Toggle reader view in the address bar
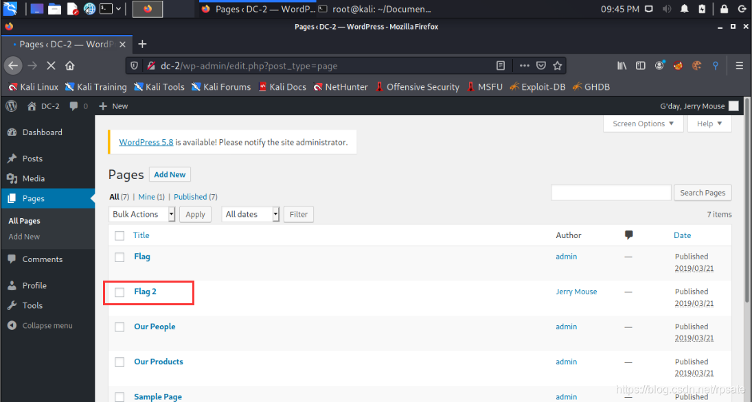752x402 pixels. click(501, 66)
